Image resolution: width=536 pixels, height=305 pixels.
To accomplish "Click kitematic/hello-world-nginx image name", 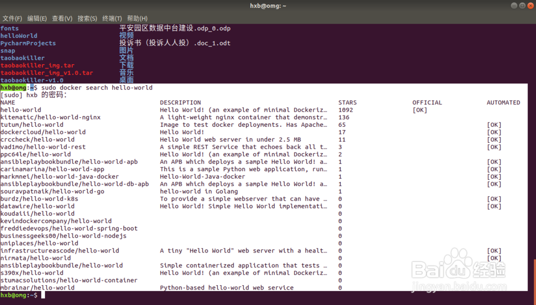I will [50, 117].
